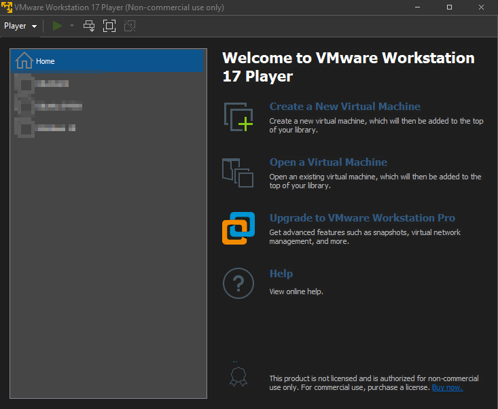Screen dimensions: 498x409
Task: Open the Player menu dropdown
Action: click(x=20, y=26)
